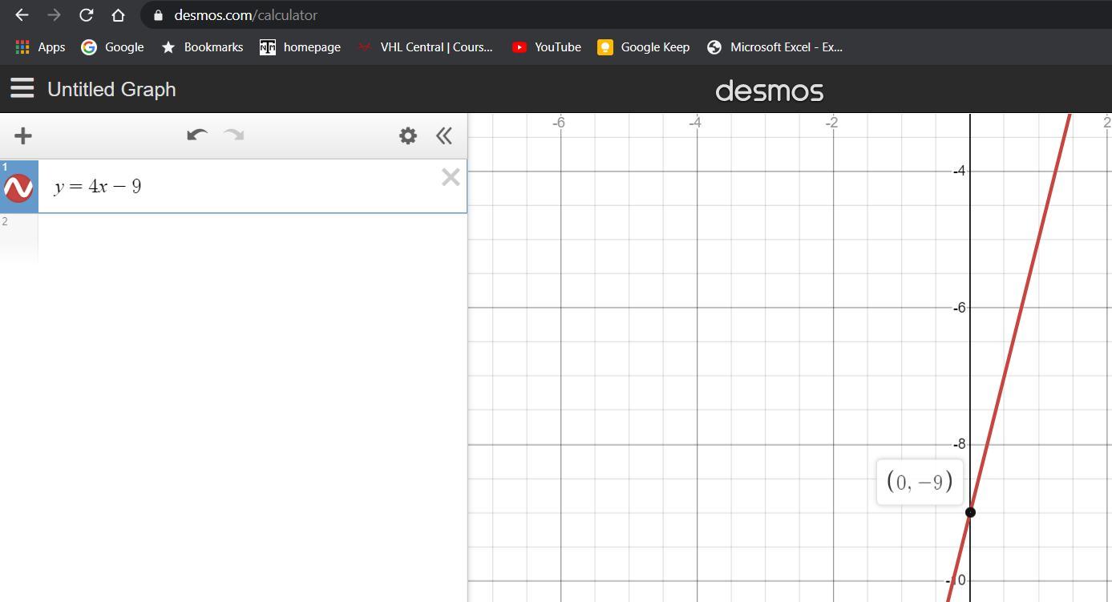
Task: Click the Untitled Graph title
Action: [x=111, y=89]
